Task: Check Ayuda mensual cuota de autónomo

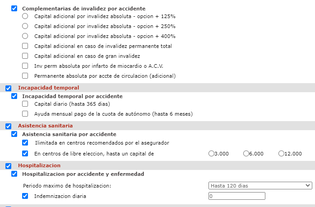Action: coord(25,114)
